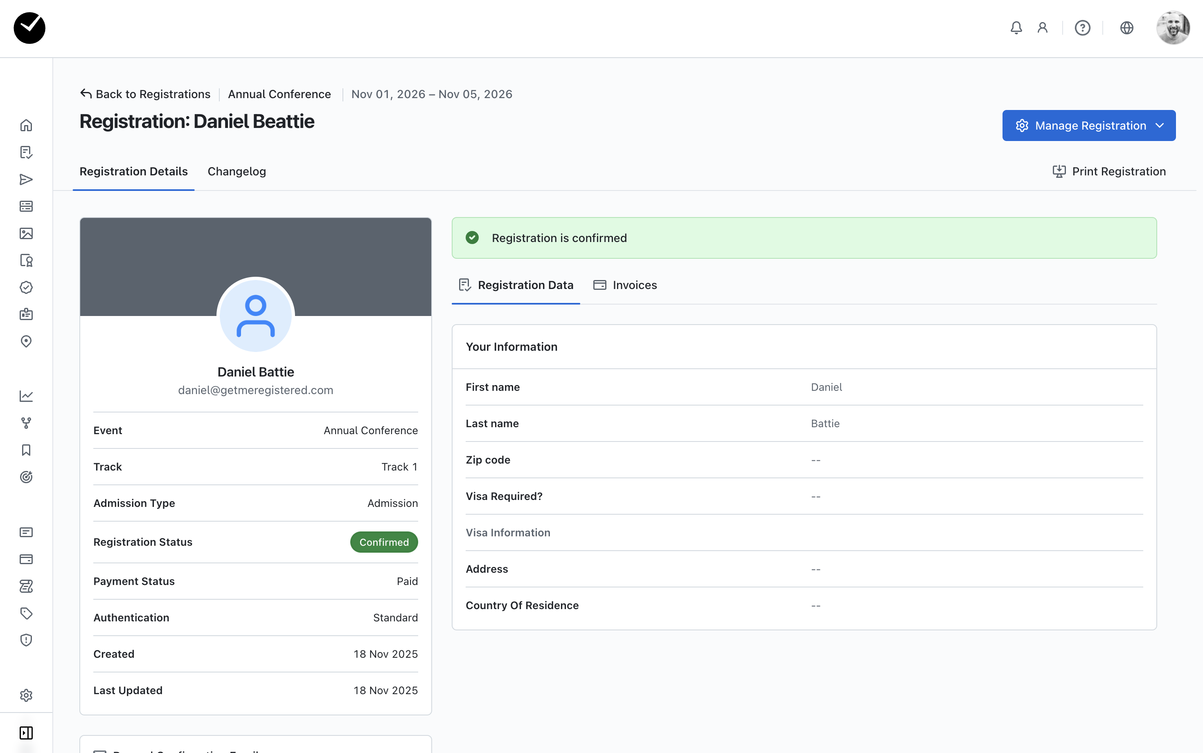
Task: Click the price tag sidebar icon
Action: (x=26, y=613)
